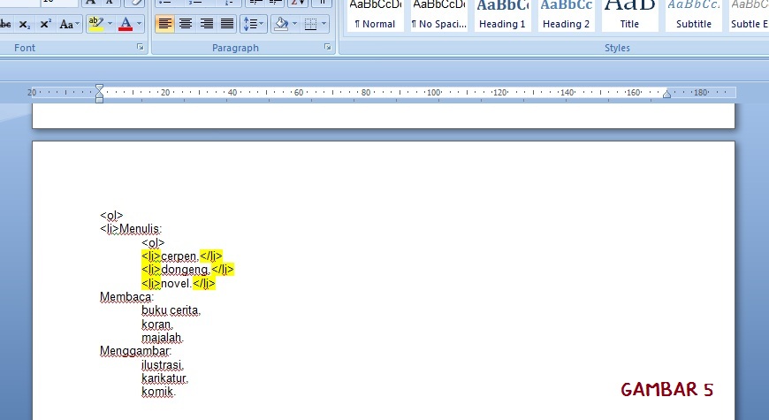Justify the paragraph text

[x=227, y=24]
